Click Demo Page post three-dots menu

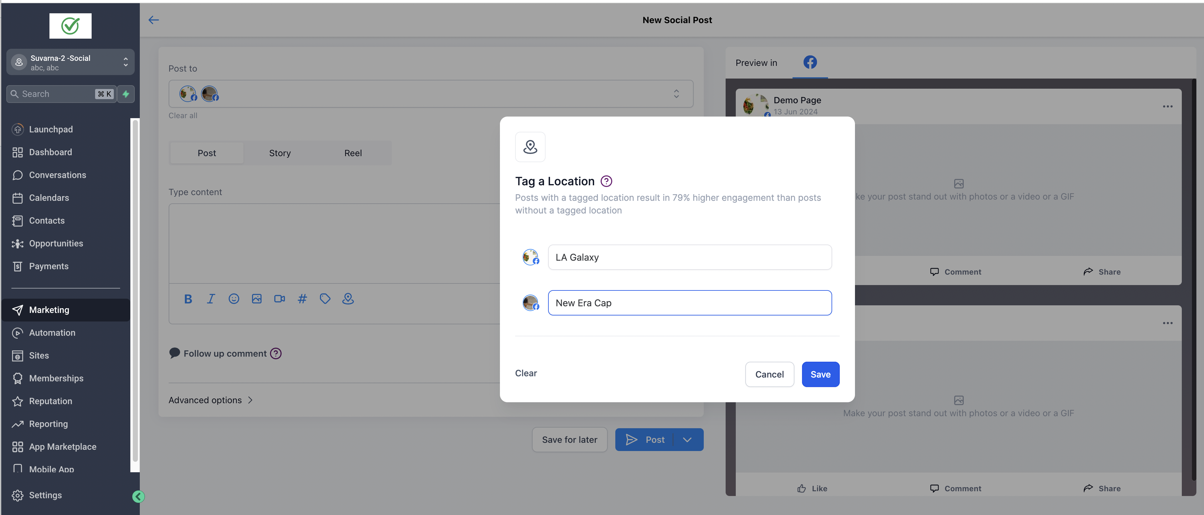point(1167,106)
